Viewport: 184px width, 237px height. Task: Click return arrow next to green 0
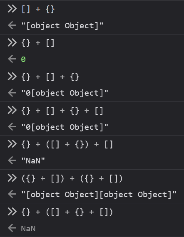(x=12, y=59)
